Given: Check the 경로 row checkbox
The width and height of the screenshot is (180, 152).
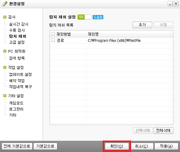Looking at the screenshot, I should pyautogui.click(x=53, y=40).
